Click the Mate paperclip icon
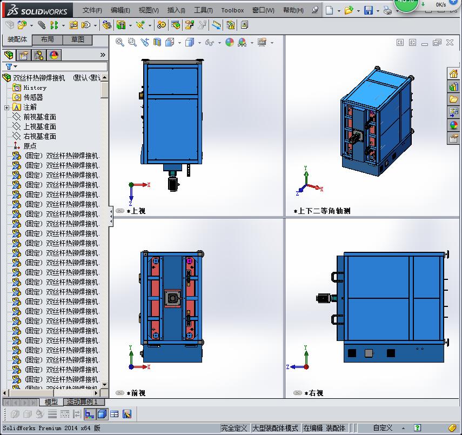Viewport: 462px width, 435px height. click(x=42, y=25)
